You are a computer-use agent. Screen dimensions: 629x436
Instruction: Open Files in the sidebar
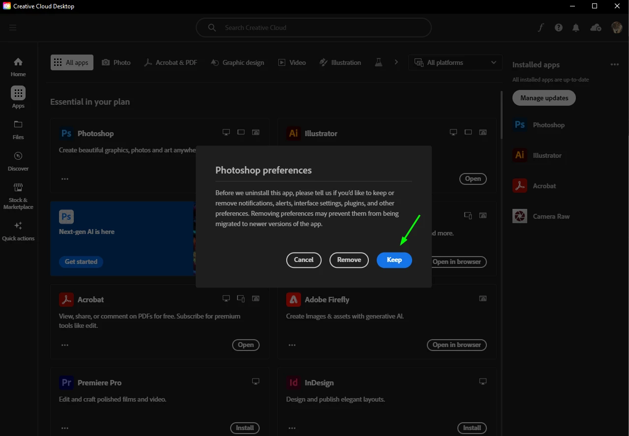tap(18, 130)
